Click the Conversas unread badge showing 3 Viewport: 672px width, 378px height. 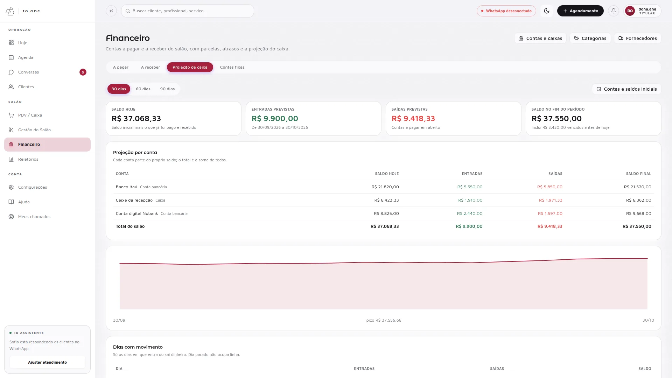(83, 72)
